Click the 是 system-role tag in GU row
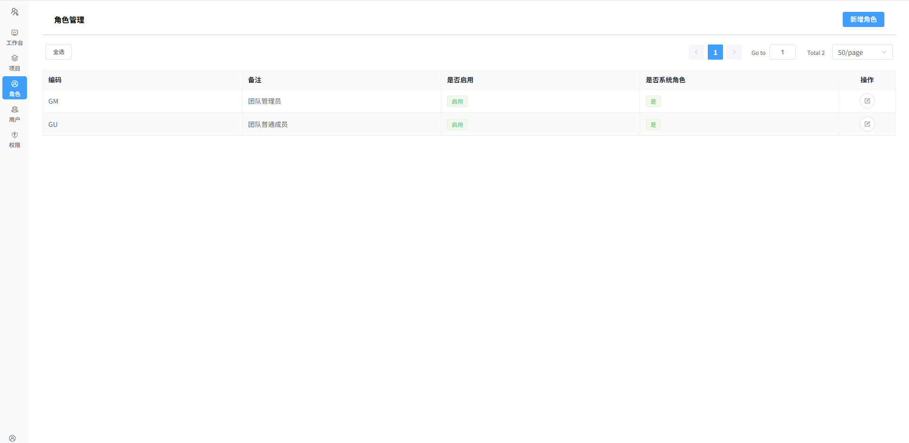This screenshot has width=909, height=443. point(653,124)
